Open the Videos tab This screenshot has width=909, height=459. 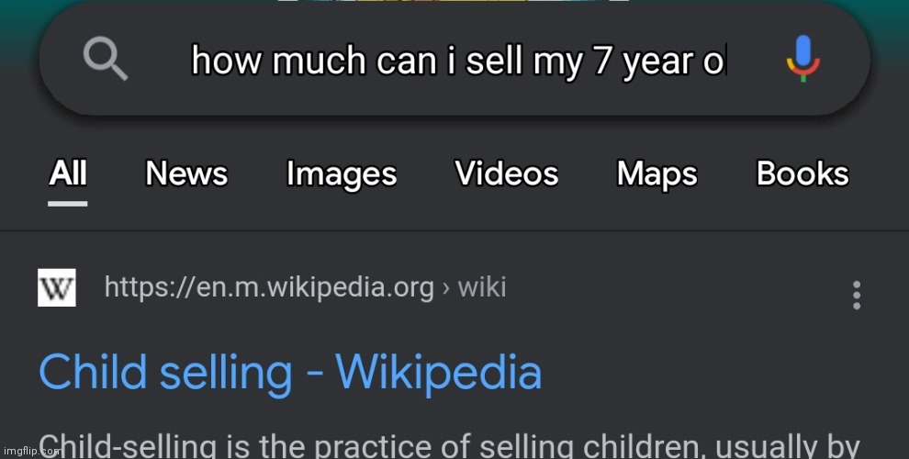(506, 173)
